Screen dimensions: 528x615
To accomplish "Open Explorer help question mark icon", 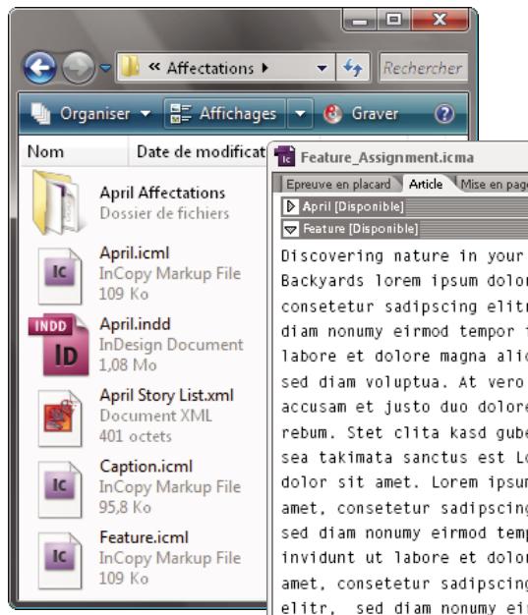I will [x=444, y=114].
